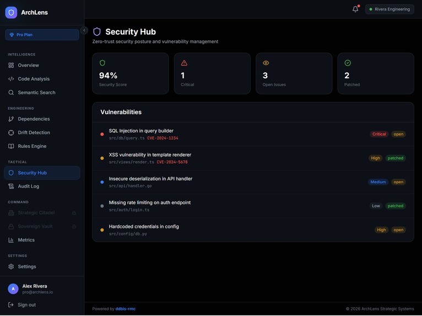This screenshot has width=422, height=316.
Task: Collapse the sidebar with the chevron button
Action: [x=84, y=30]
